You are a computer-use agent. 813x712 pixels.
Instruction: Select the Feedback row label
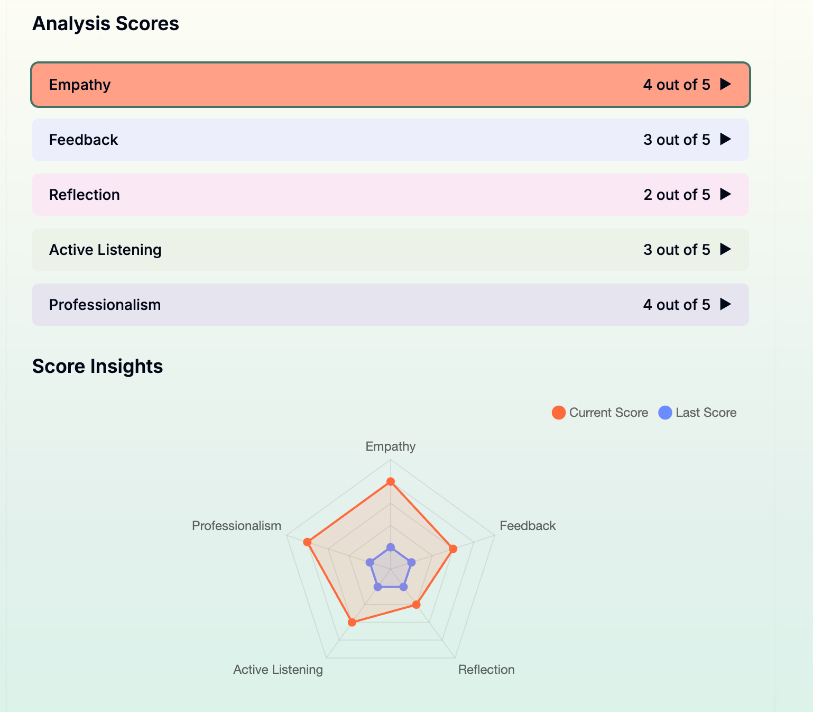point(84,140)
